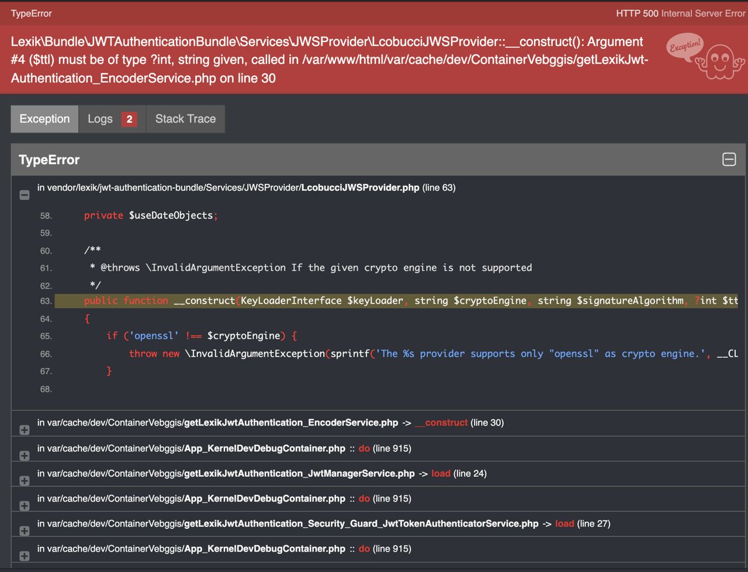Screen dimensions: 748x572
Task: Click the red logs count badge
Action: coord(129,119)
